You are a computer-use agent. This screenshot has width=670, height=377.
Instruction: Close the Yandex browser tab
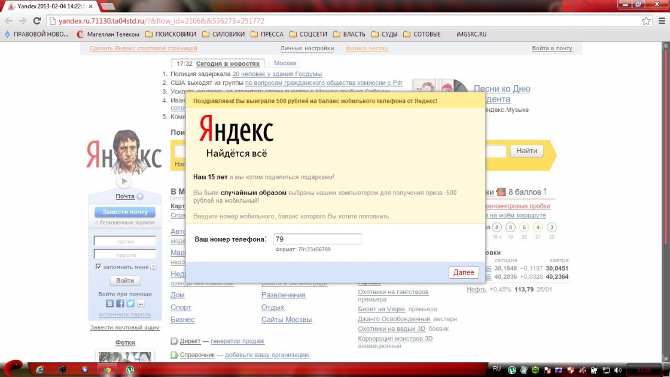[90, 7]
